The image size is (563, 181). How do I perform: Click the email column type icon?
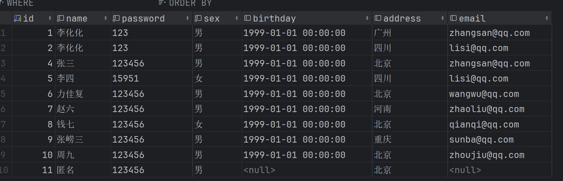(453, 18)
